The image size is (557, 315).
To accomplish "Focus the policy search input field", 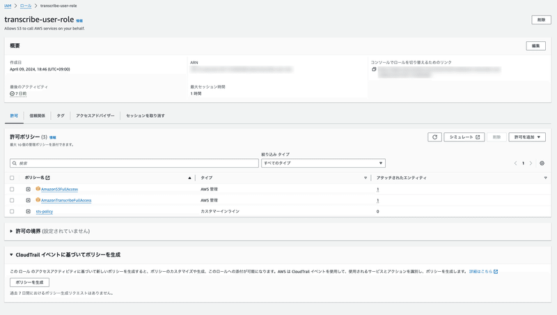I will [x=134, y=163].
